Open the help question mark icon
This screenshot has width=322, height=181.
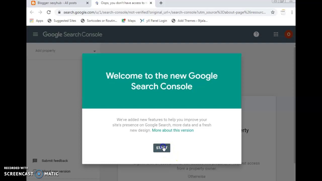click(x=256, y=34)
